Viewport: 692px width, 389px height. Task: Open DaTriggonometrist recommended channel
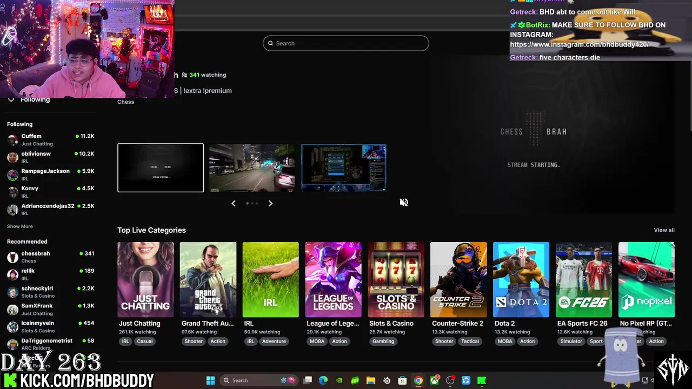tap(51, 344)
